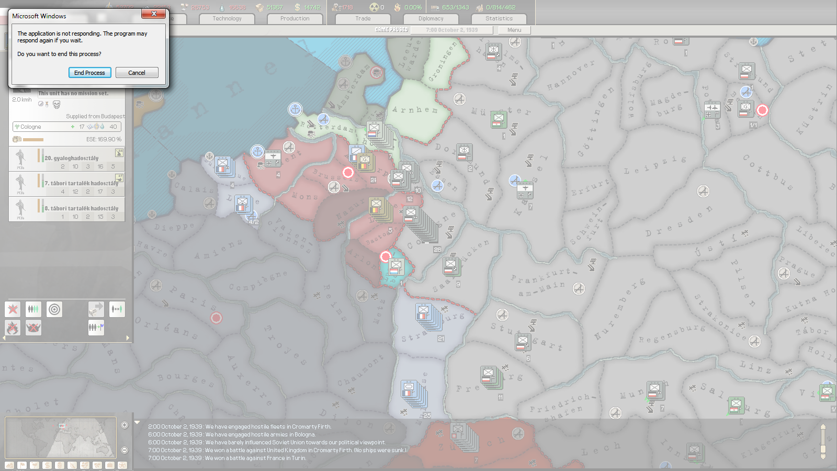The width and height of the screenshot is (837, 471).
Task: Switch to economic dollar map mode
Action: [x=47, y=465]
